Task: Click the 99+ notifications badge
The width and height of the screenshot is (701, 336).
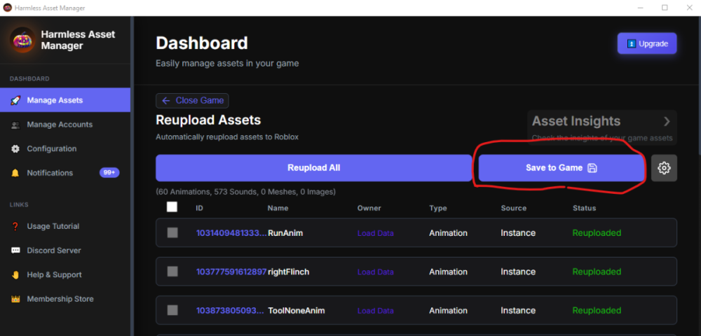Action: [x=109, y=173]
